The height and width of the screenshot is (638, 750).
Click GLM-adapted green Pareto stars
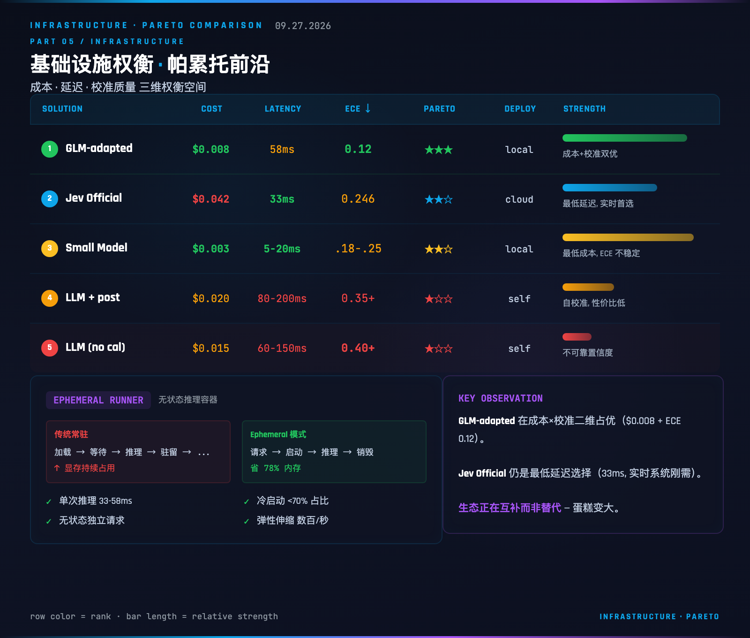pos(439,150)
